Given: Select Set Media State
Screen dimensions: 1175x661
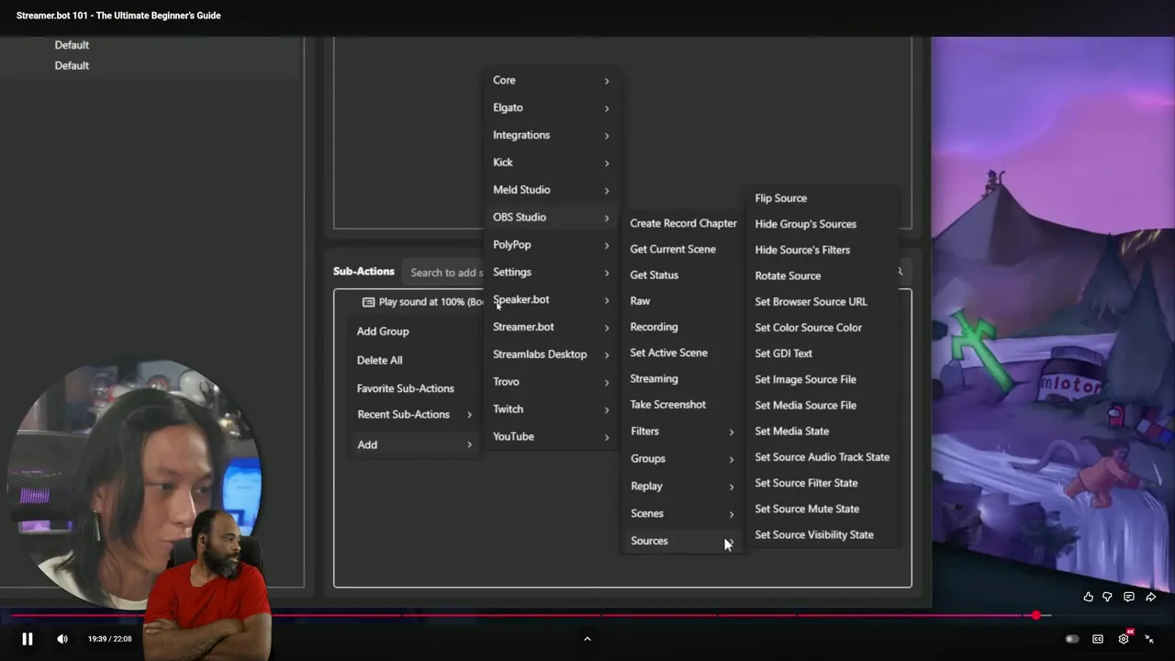Looking at the screenshot, I should [791, 431].
